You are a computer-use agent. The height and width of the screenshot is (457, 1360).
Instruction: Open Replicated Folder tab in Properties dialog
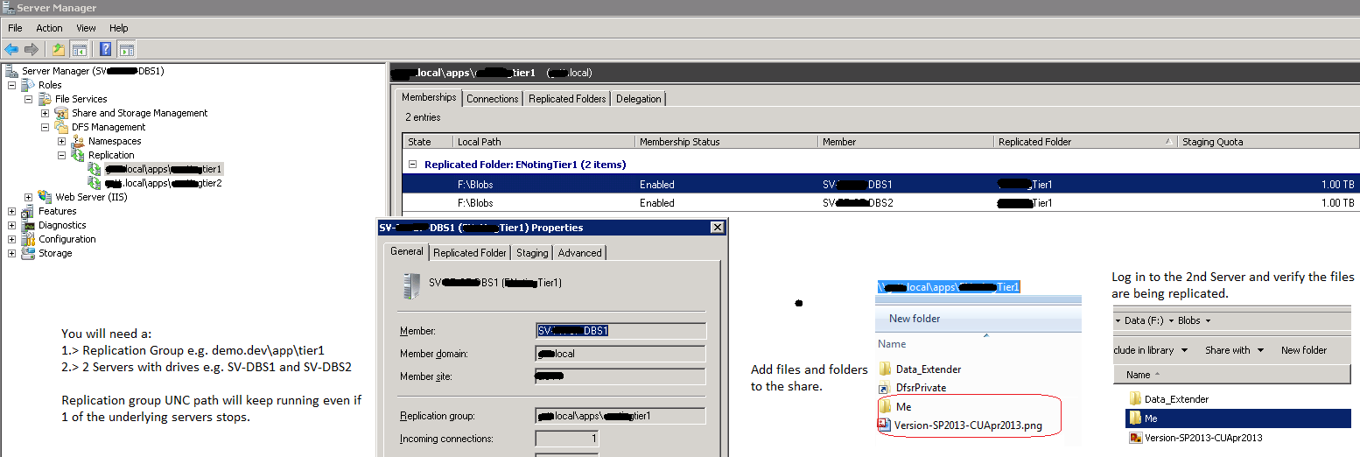pos(470,253)
